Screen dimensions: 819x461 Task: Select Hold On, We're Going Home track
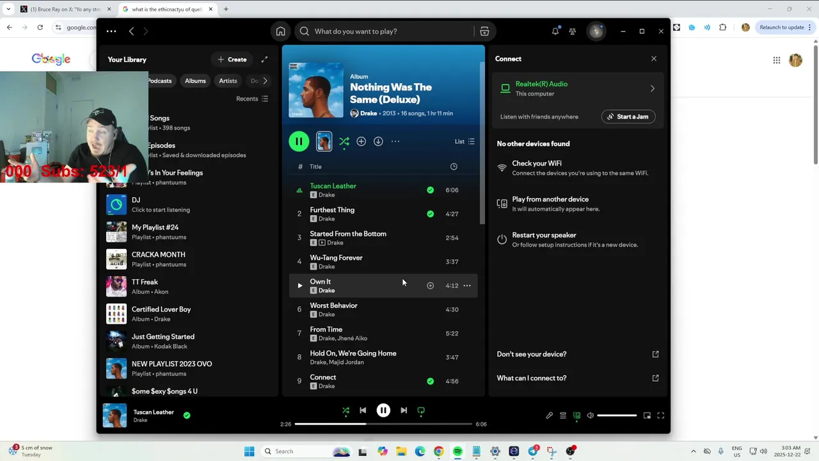[x=383, y=357]
